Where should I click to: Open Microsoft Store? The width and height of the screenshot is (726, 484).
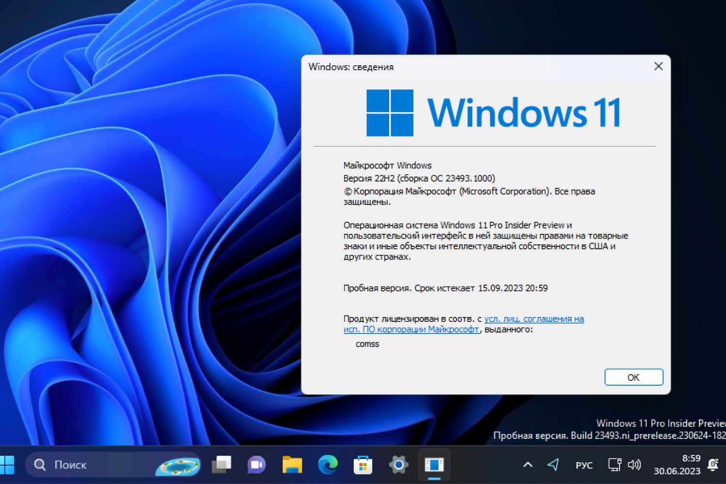click(x=363, y=465)
